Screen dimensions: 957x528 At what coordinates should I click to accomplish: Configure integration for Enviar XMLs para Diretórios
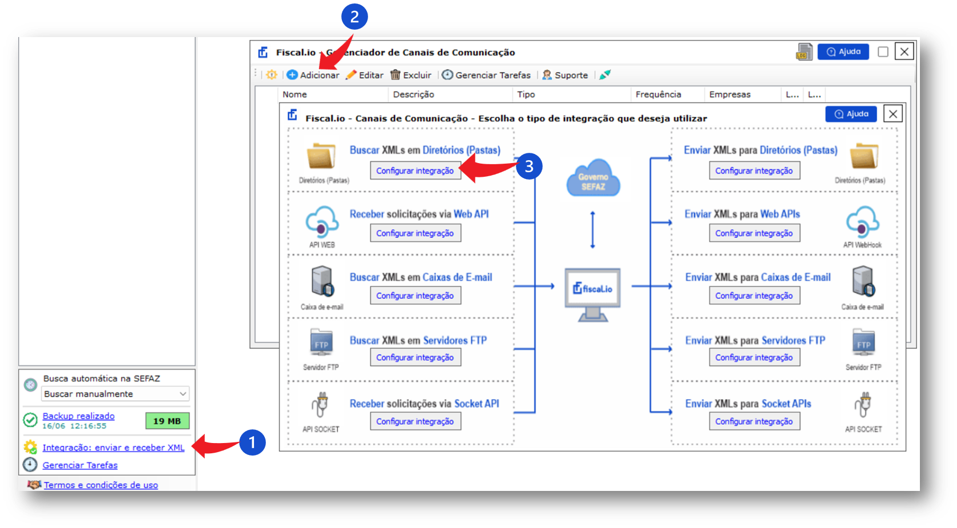(754, 170)
